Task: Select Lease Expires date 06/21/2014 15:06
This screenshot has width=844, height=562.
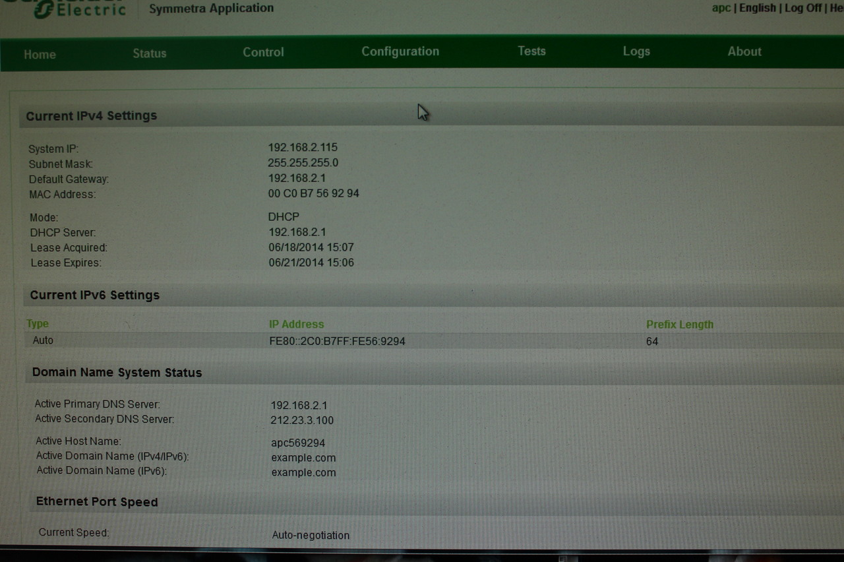Action: 311,263
